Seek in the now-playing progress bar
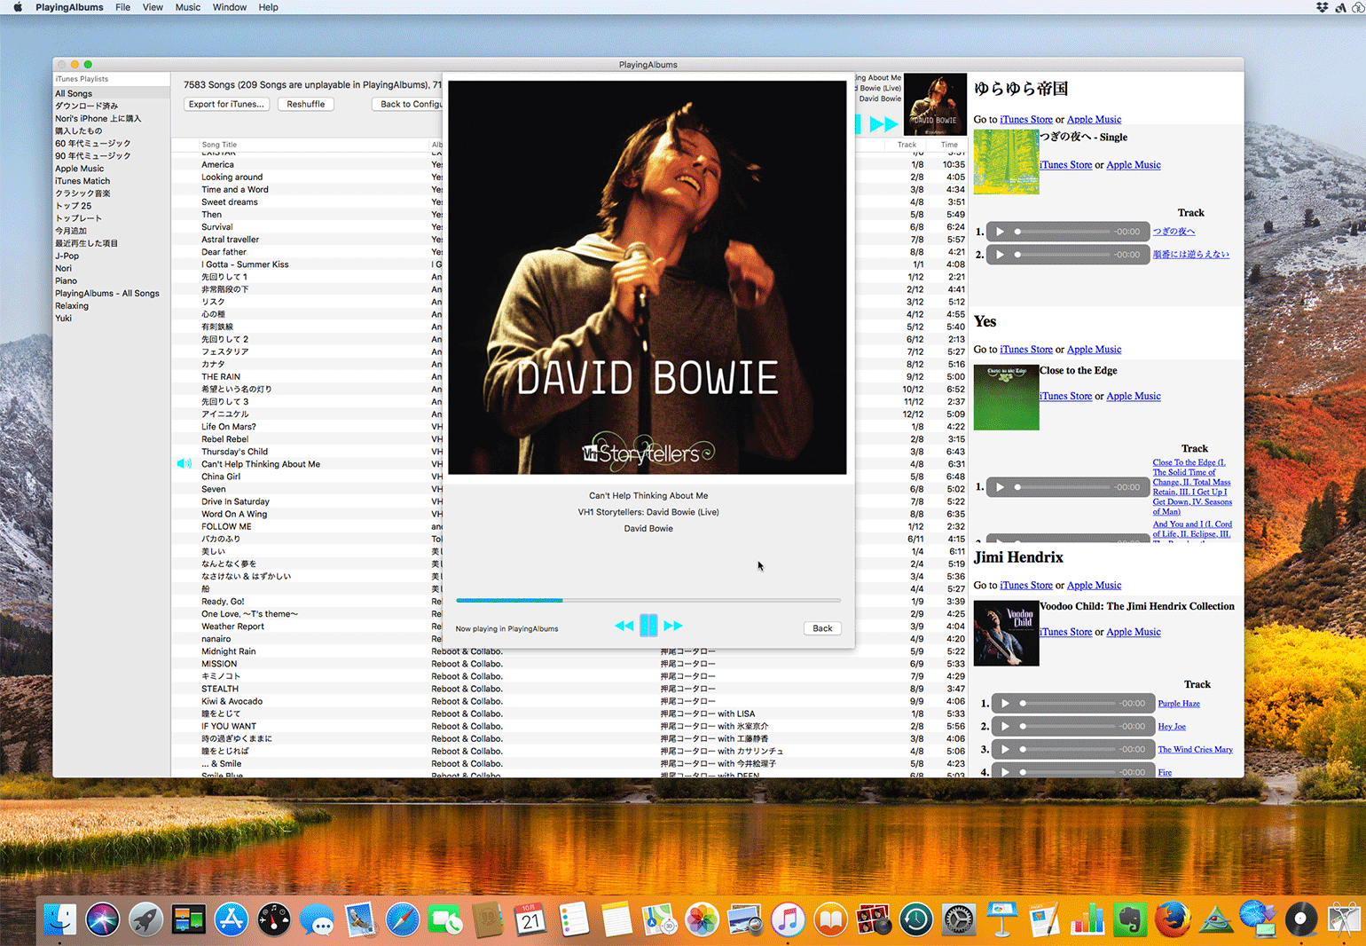The width and height of the screenshot is (1366, 946). click(648, 601)
